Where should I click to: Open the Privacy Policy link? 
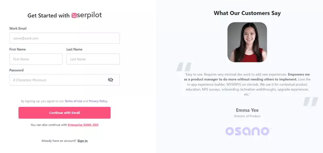(x=98, y=101)
